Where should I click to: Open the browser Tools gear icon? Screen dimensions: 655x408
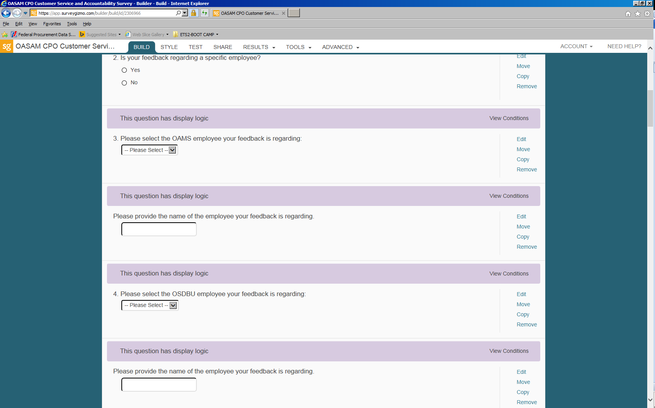pos(647,14)
